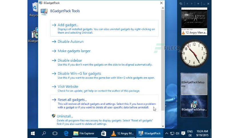Open the taskbar clock 10:24 AM
The image size is (239, 138).
(x=202, y=133)
